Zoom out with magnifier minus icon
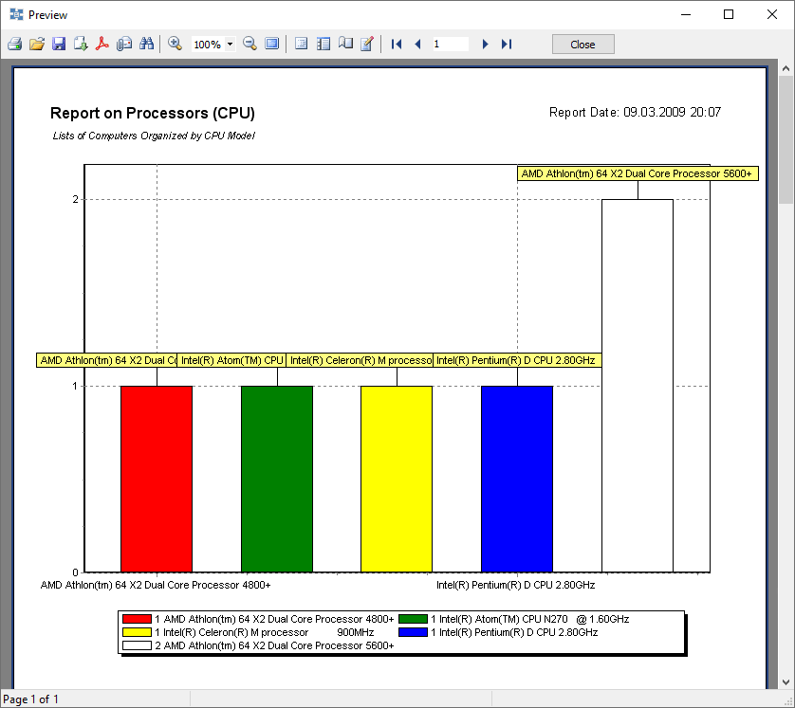 click(250, 44)
